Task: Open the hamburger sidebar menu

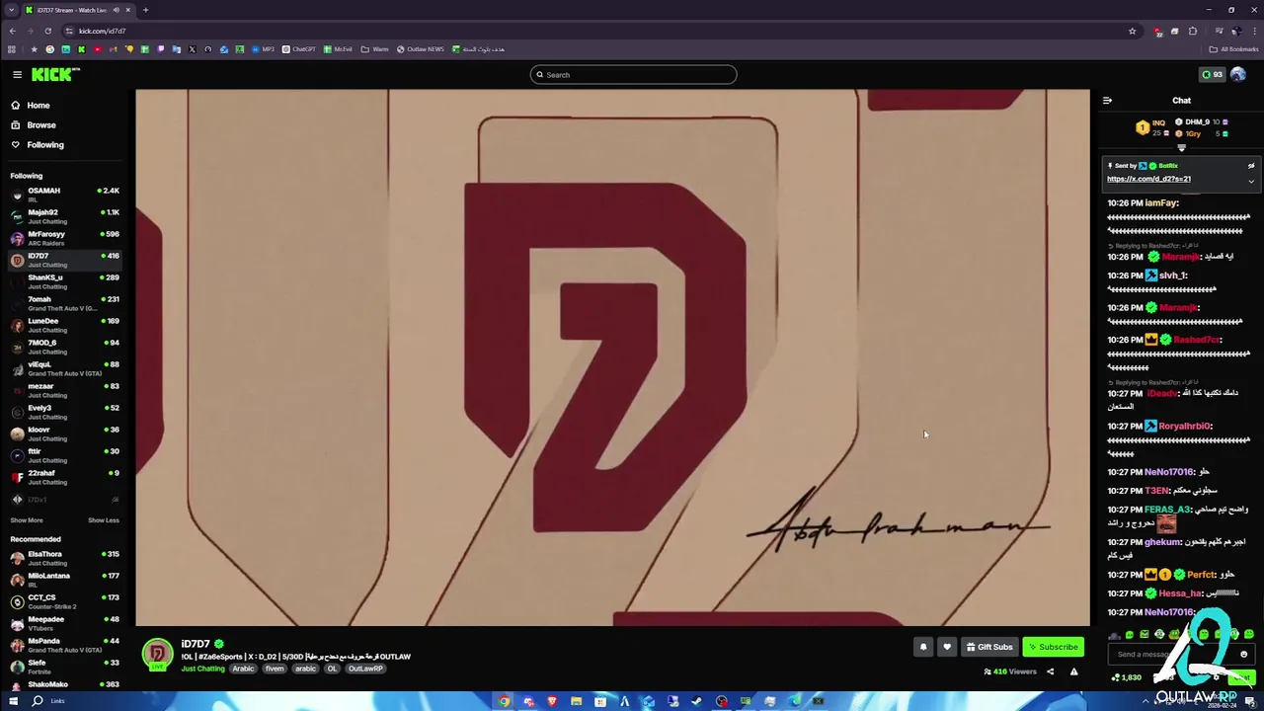Action: tap(17, 74)
